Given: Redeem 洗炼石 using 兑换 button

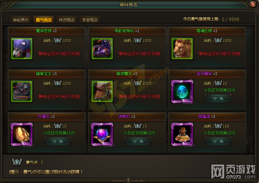Looking at the screenshot, I should [x=138, y=141].
